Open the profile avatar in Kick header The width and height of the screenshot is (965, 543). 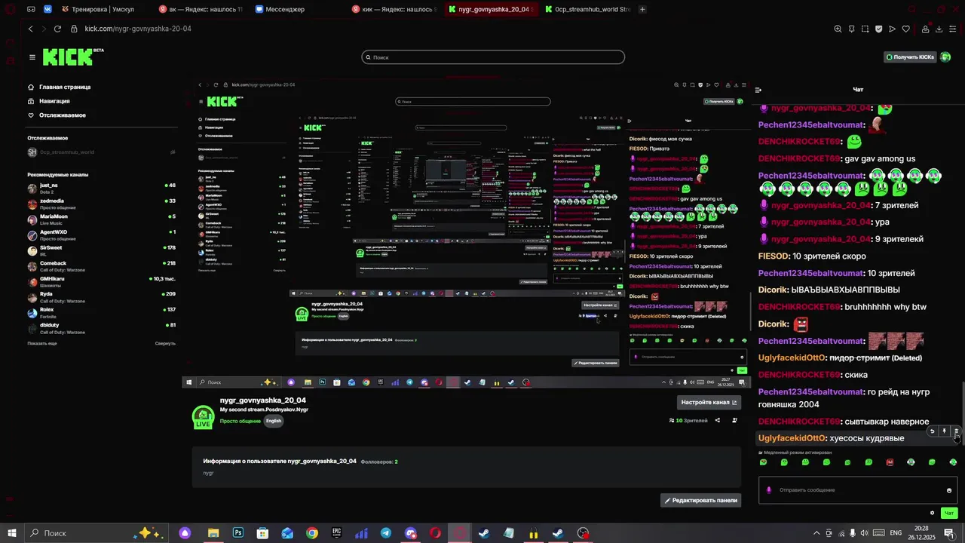tap(945, 57)
